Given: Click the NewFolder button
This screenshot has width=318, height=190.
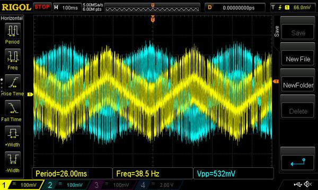Looking at the screenshot, I should click(x=298, y=85).
